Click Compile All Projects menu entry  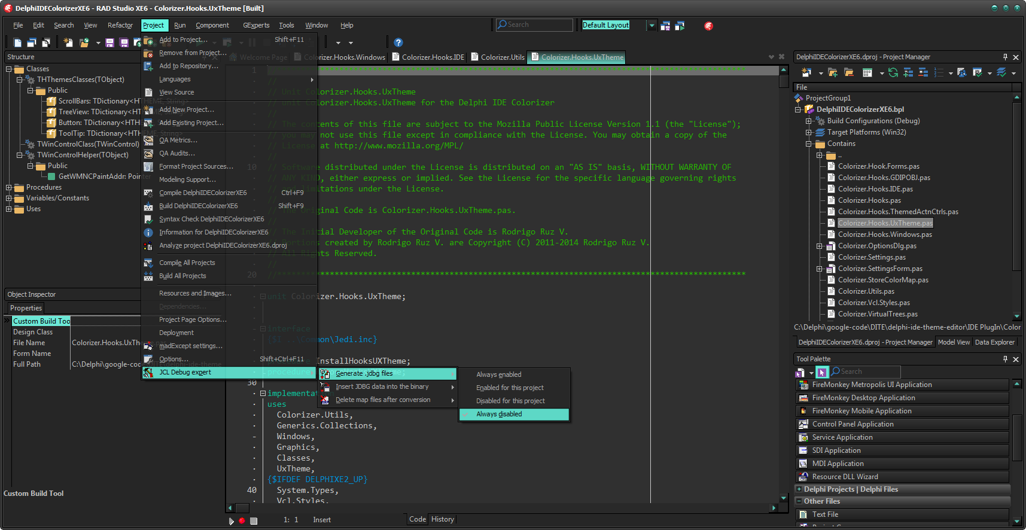tap(187, 263)
